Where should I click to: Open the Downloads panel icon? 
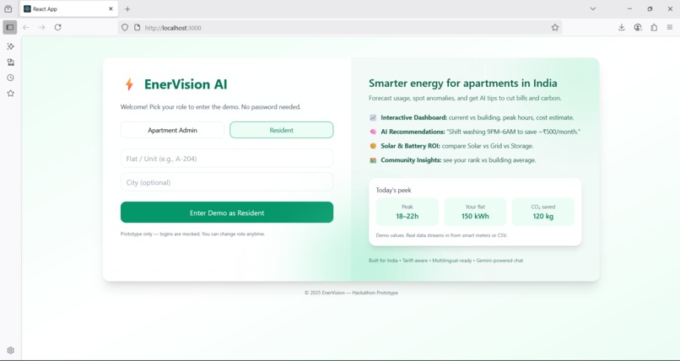click(622, 27)
